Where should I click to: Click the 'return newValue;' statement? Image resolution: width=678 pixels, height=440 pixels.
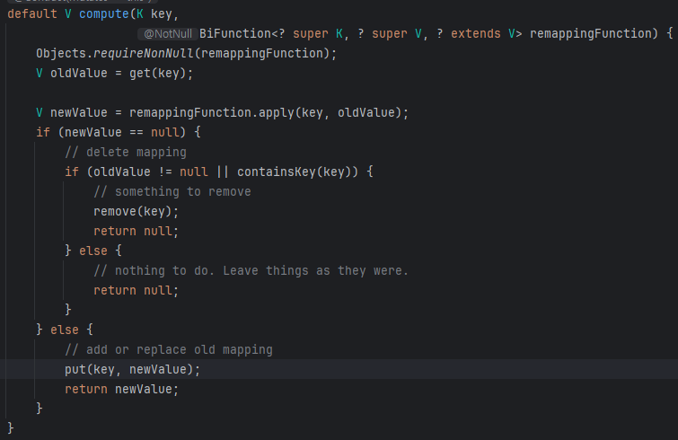click(121, 389)
